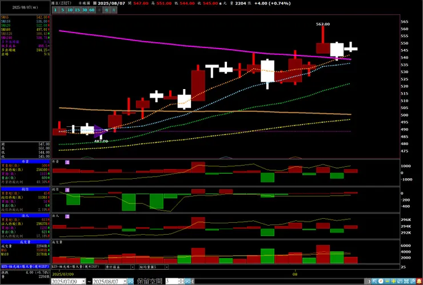This screenshot has width=423, height=285.
Task: Switch to 15-minute timeframe
Action: tap(77, 10)
